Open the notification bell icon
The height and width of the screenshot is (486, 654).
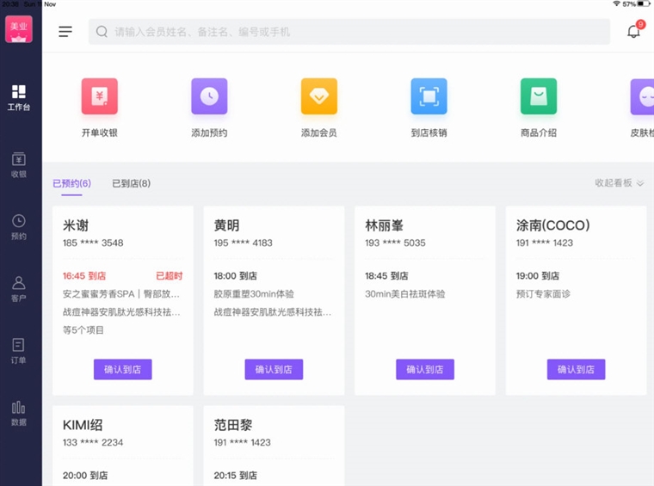634,31
